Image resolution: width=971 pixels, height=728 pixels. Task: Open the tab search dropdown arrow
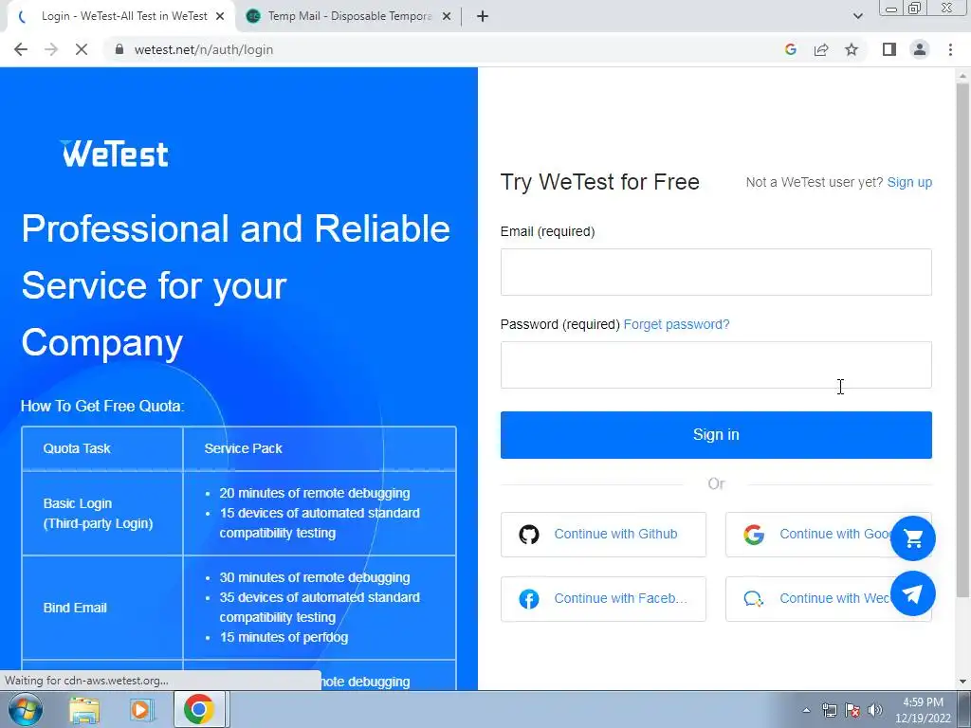click(857, 16)
